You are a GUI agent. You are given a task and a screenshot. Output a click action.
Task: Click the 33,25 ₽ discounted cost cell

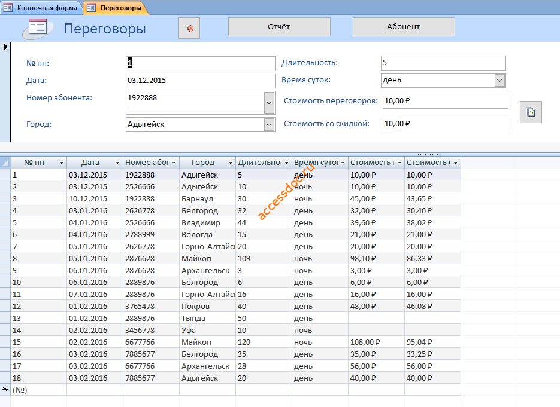pyautogui.click(x=432, y=354)
